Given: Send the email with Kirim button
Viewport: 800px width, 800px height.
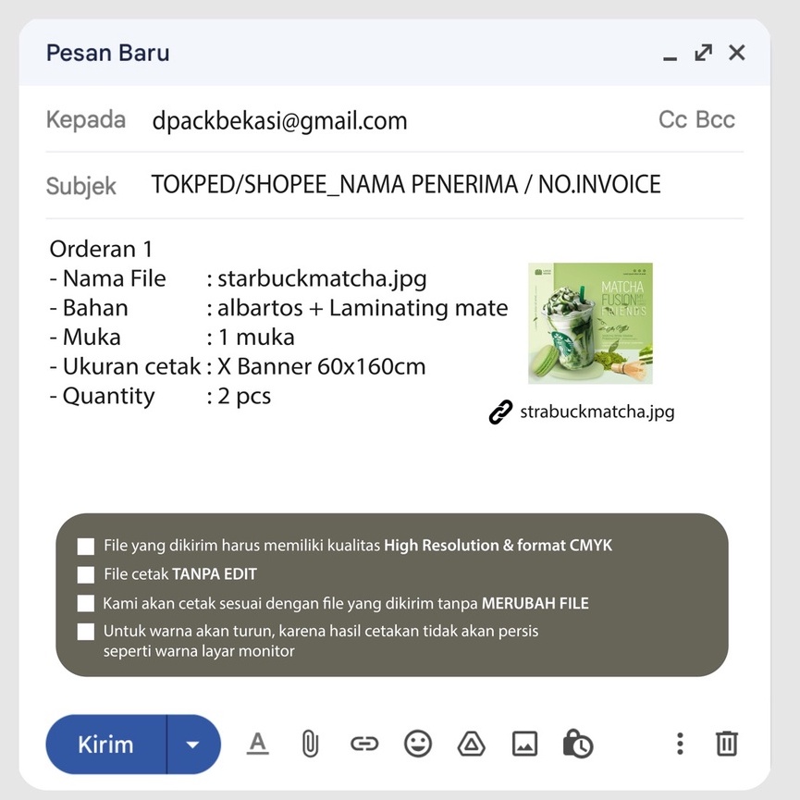Looking at the screenshot, I should click(106, 745).
